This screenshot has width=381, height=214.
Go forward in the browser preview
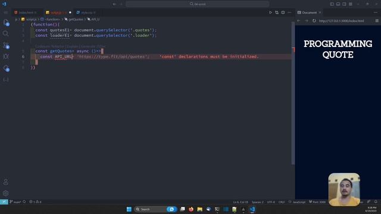point(307,21)
